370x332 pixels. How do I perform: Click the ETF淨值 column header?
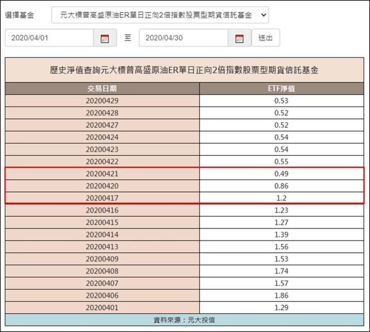click(x=282, y=89)
